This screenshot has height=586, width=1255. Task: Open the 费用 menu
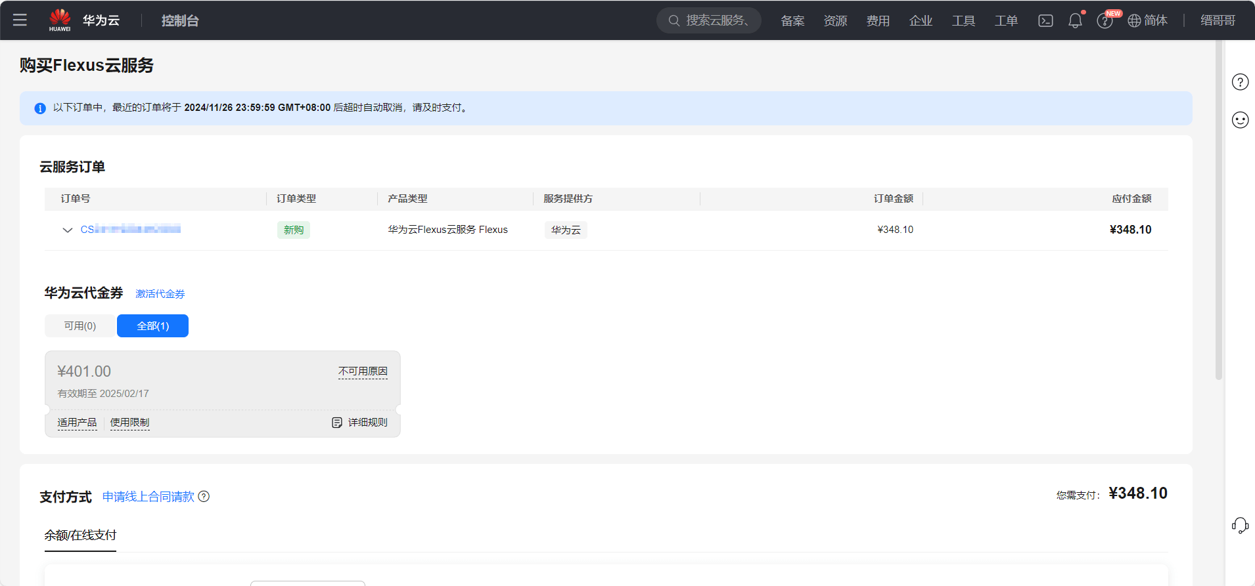click(878, 21)
